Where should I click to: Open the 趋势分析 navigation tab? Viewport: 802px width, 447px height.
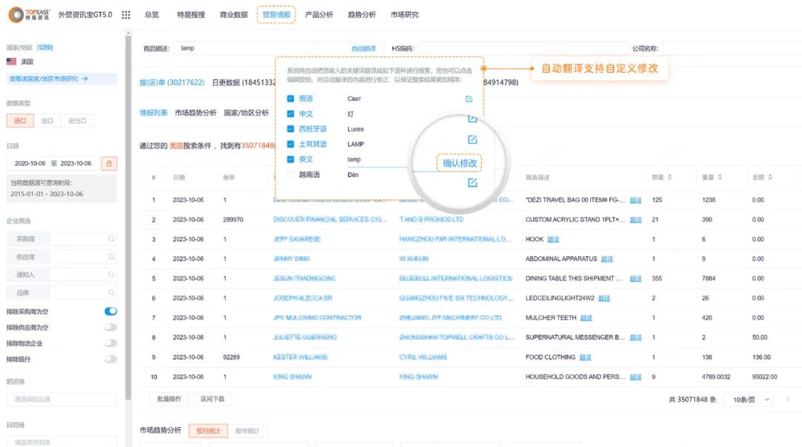pyautogui.click(x=362, y=15)
